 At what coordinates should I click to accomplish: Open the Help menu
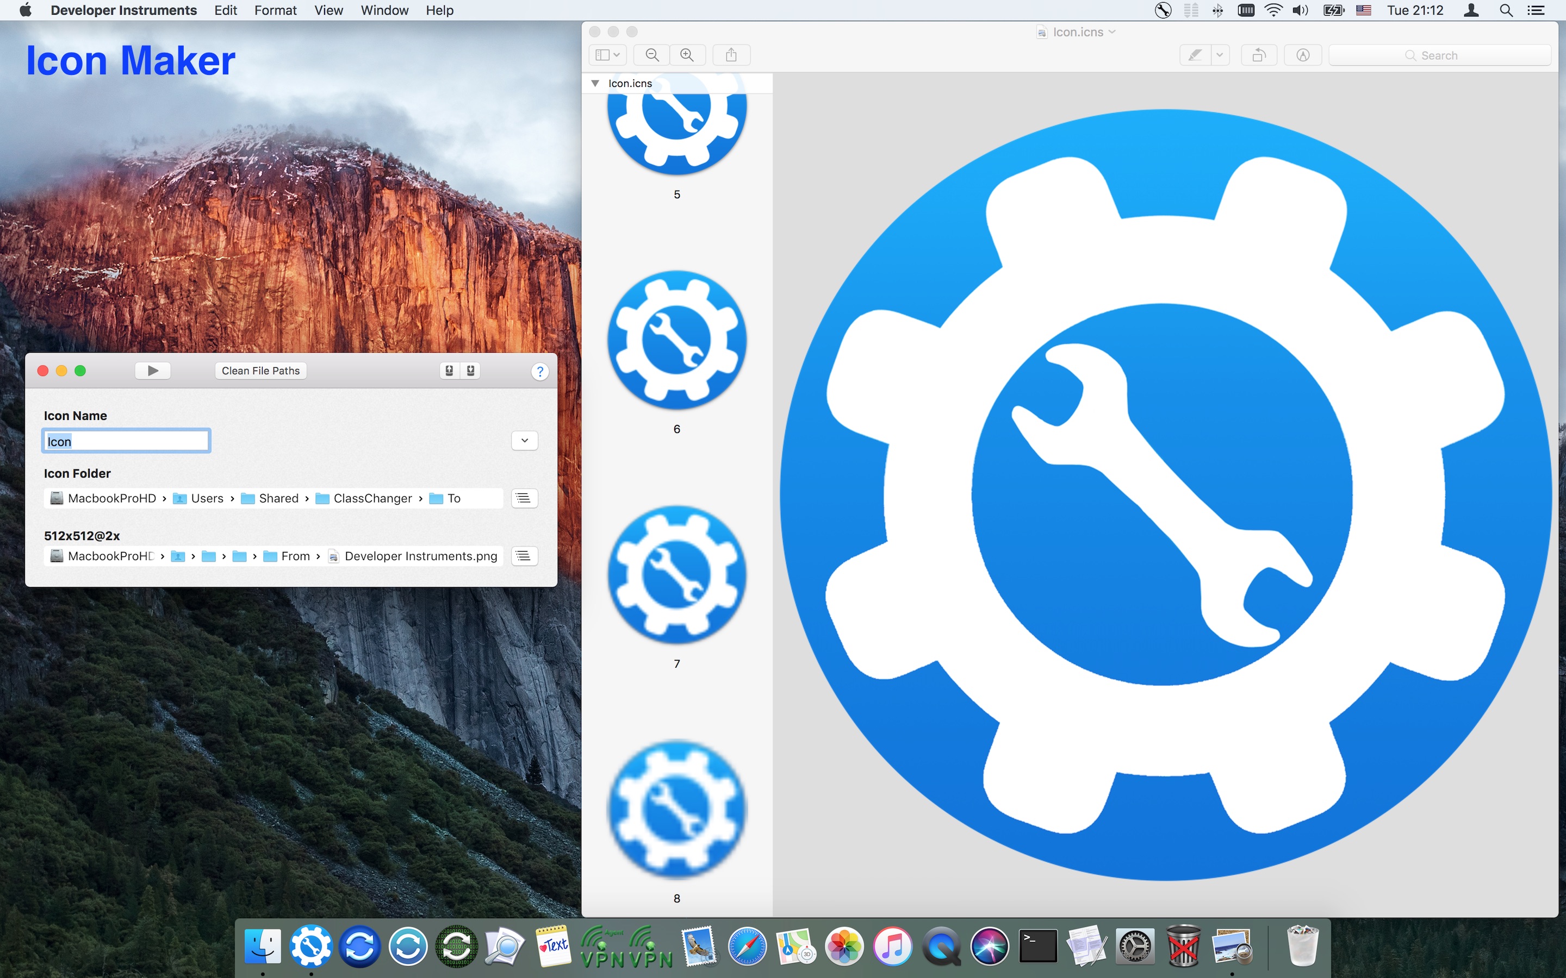(x=439, y=10)
